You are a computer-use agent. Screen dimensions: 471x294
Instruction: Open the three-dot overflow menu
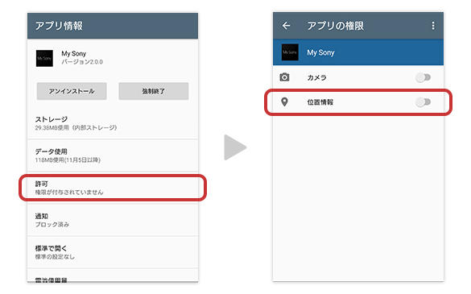pyautogui.click(x=433, y=26)
